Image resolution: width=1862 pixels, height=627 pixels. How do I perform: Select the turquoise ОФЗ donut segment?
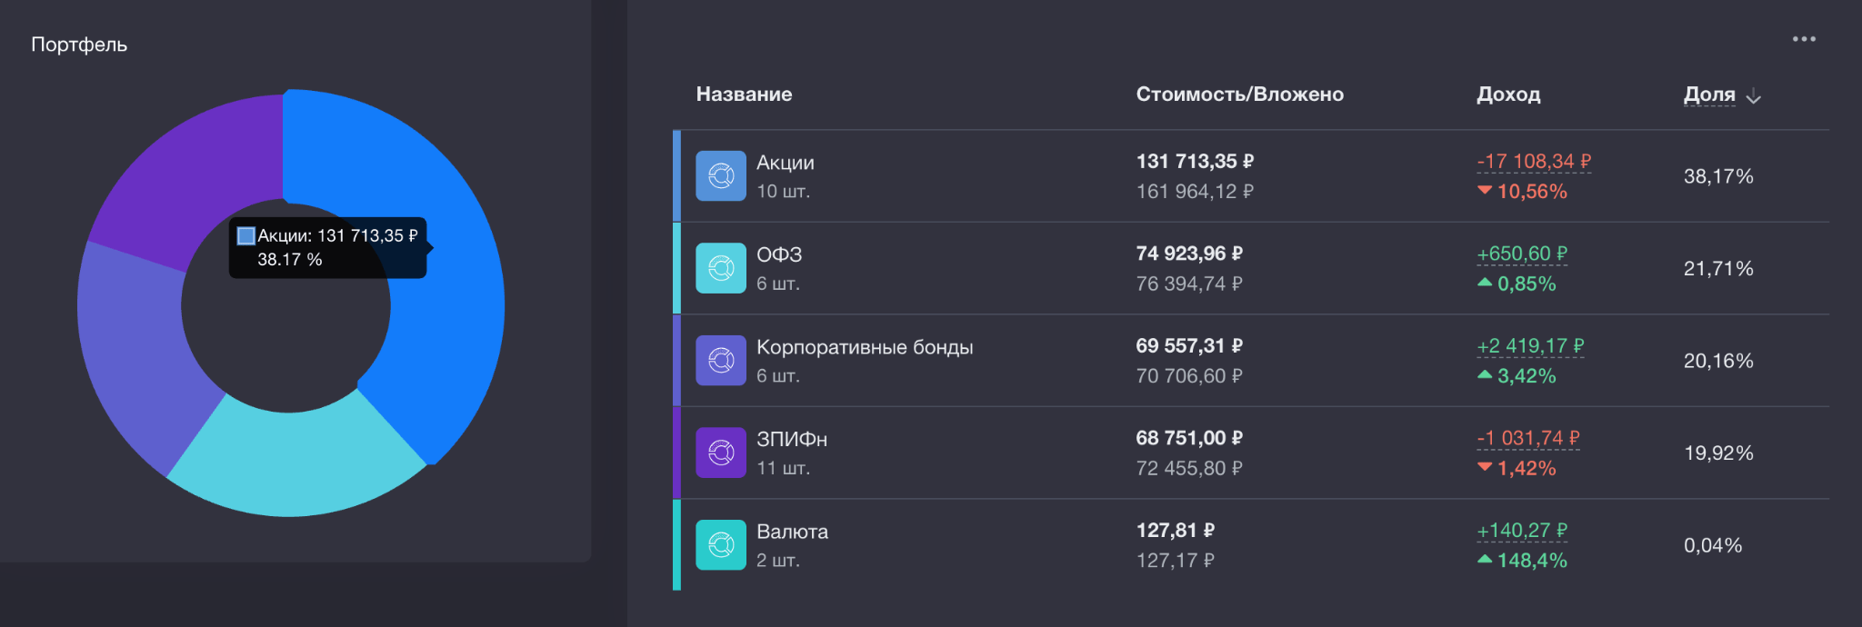click(x=295, y=459)
